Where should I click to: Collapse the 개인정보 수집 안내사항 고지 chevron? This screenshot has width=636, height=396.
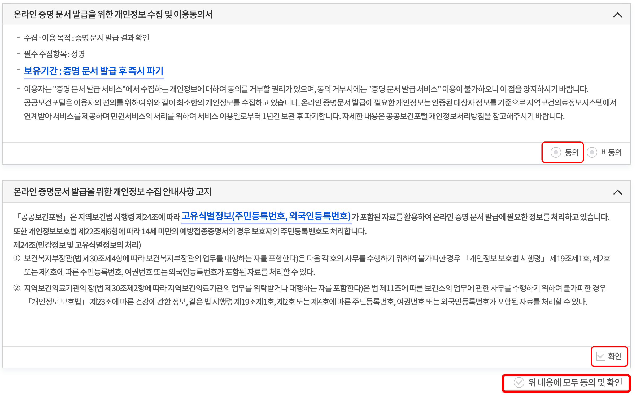(x=617, y=192)
